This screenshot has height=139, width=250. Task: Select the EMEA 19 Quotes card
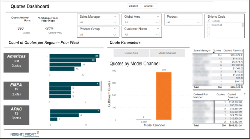tap(16, 91)
